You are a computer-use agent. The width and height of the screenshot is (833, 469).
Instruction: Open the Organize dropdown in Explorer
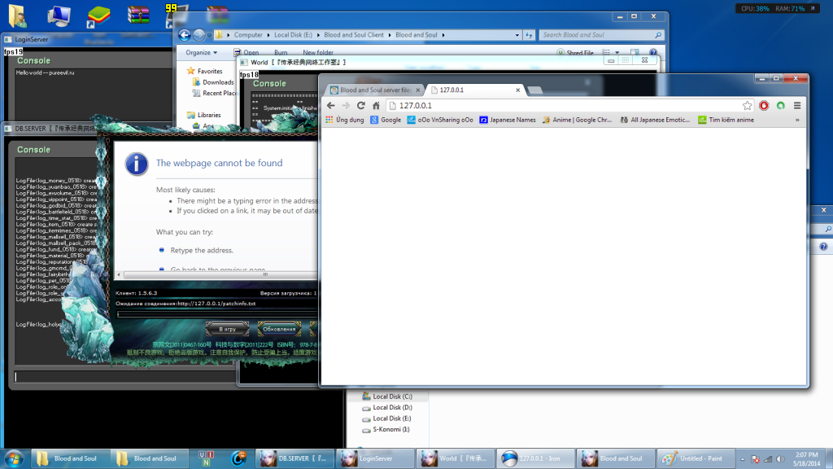click(x=201, y=52)
